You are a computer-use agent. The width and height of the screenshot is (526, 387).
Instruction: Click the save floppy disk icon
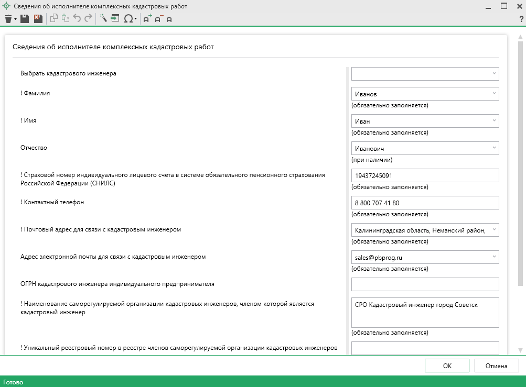click(x=25, y=19)
